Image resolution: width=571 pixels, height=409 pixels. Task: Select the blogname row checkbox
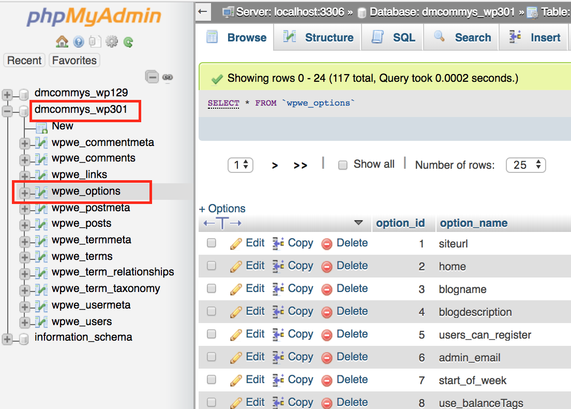pos(212,288)
